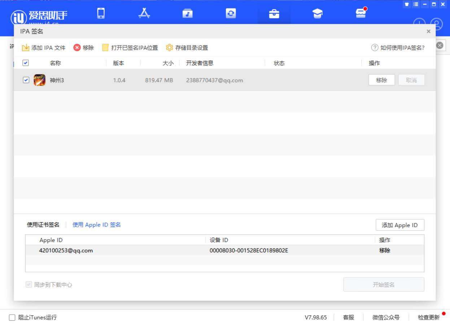Viewport: 450px width, 324px height.
Task: Open the device tab phone icon
Action: (101, 13)
